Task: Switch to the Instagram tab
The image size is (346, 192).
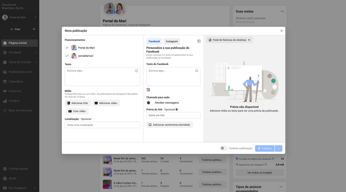Action: [172, 41]
